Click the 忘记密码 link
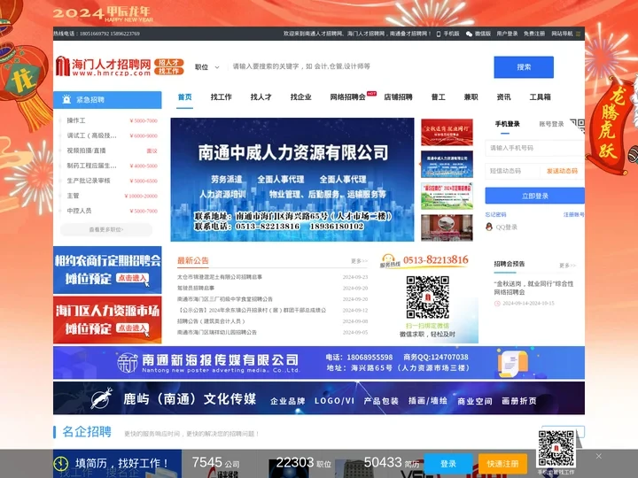The image size is (638, 478). 495,214
